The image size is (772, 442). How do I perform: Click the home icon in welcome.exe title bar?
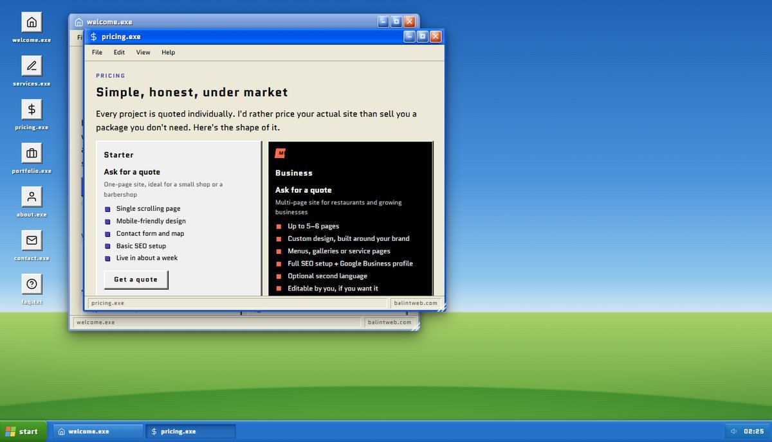tap(78, 22)
